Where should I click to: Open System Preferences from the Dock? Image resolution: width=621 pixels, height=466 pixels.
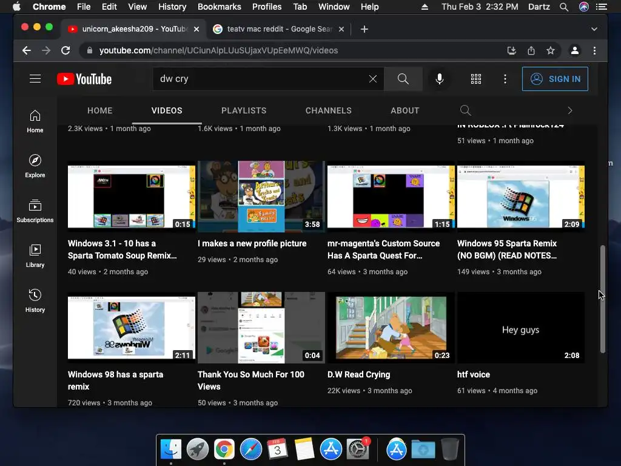coord(358,449)
